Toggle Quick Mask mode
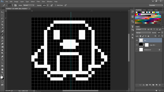The image size is (164, 92). (2, 82)
